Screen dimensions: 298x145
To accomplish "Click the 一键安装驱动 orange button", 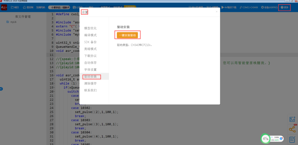I will (x=127, y=35).
